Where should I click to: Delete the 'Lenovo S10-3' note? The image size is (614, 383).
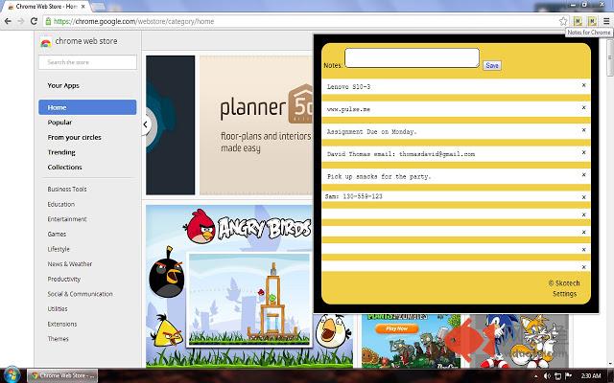(x=583, y=85)
